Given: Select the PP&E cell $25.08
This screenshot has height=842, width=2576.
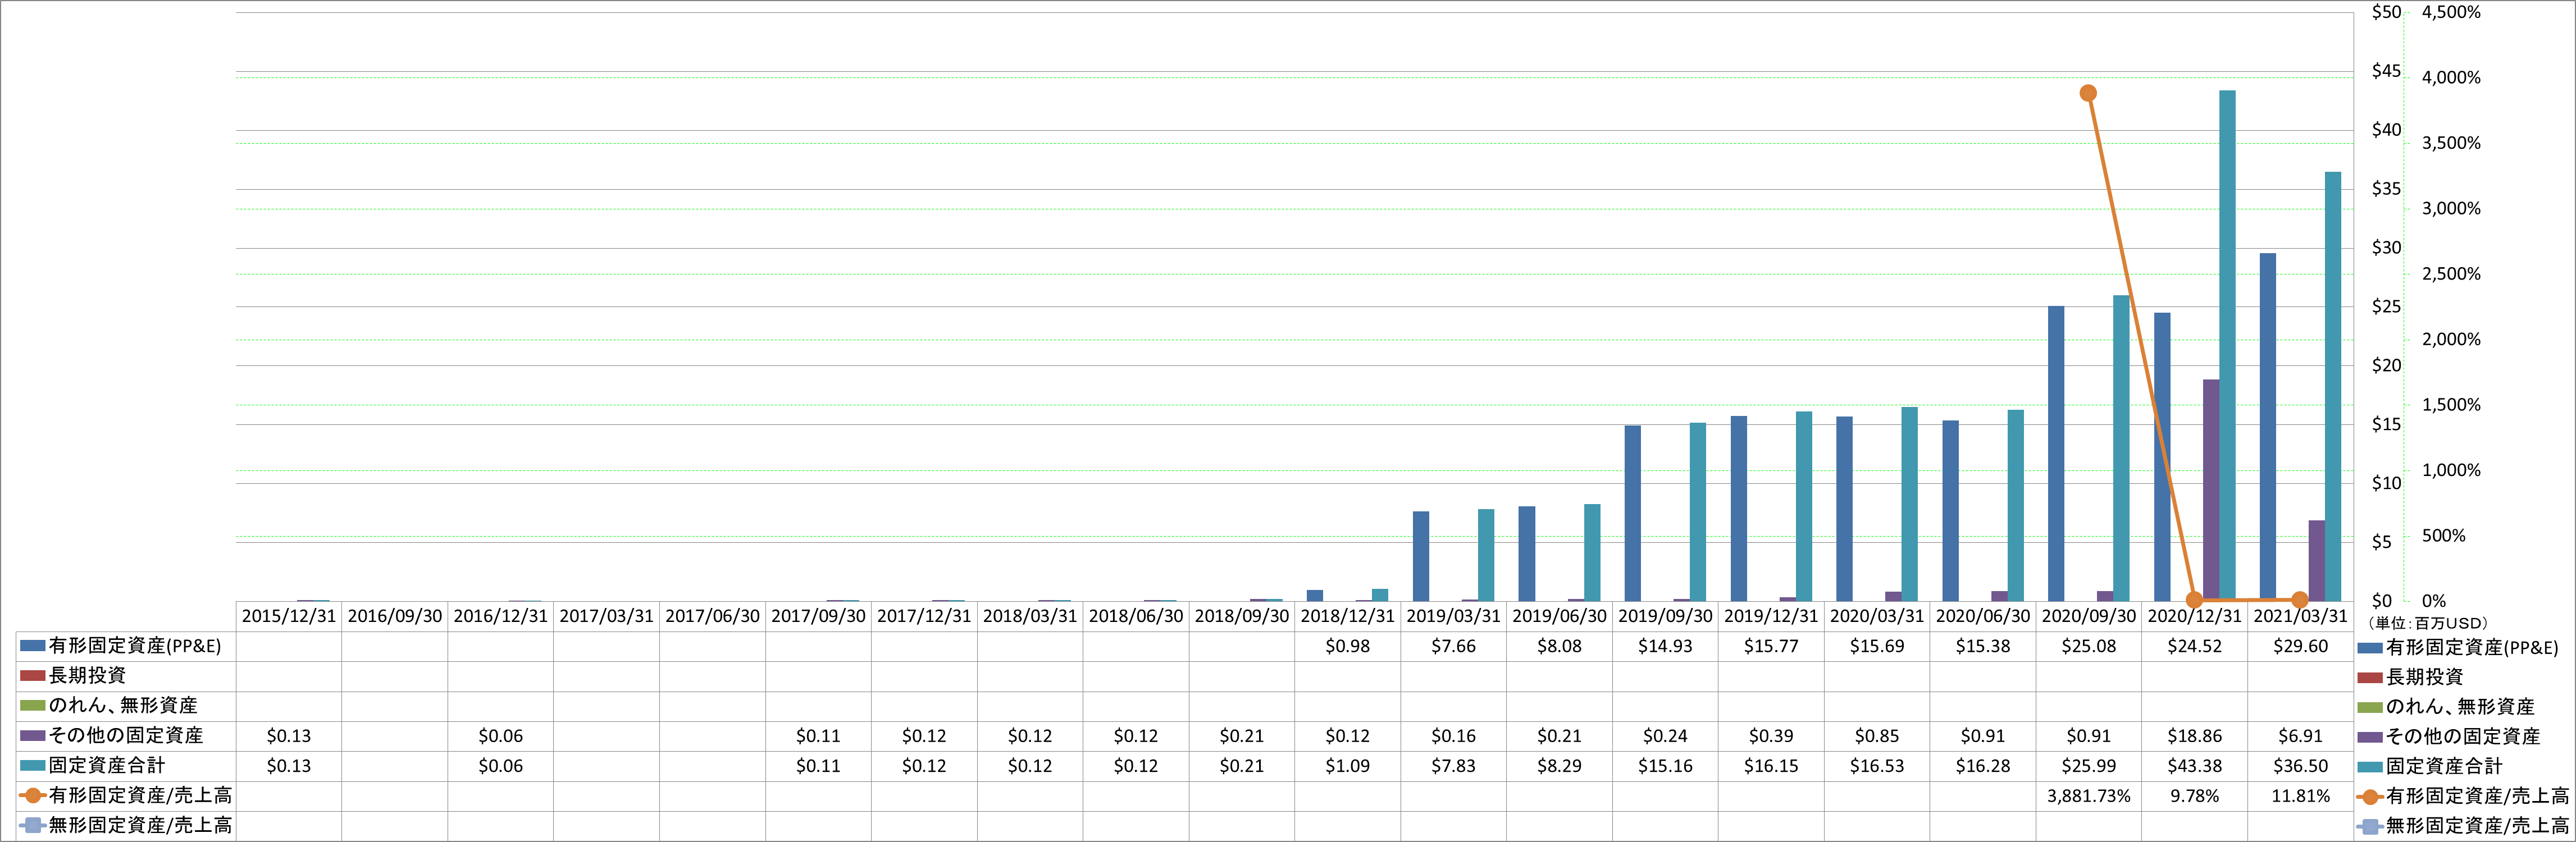Looking at the screenshot, I should 2088,646.
